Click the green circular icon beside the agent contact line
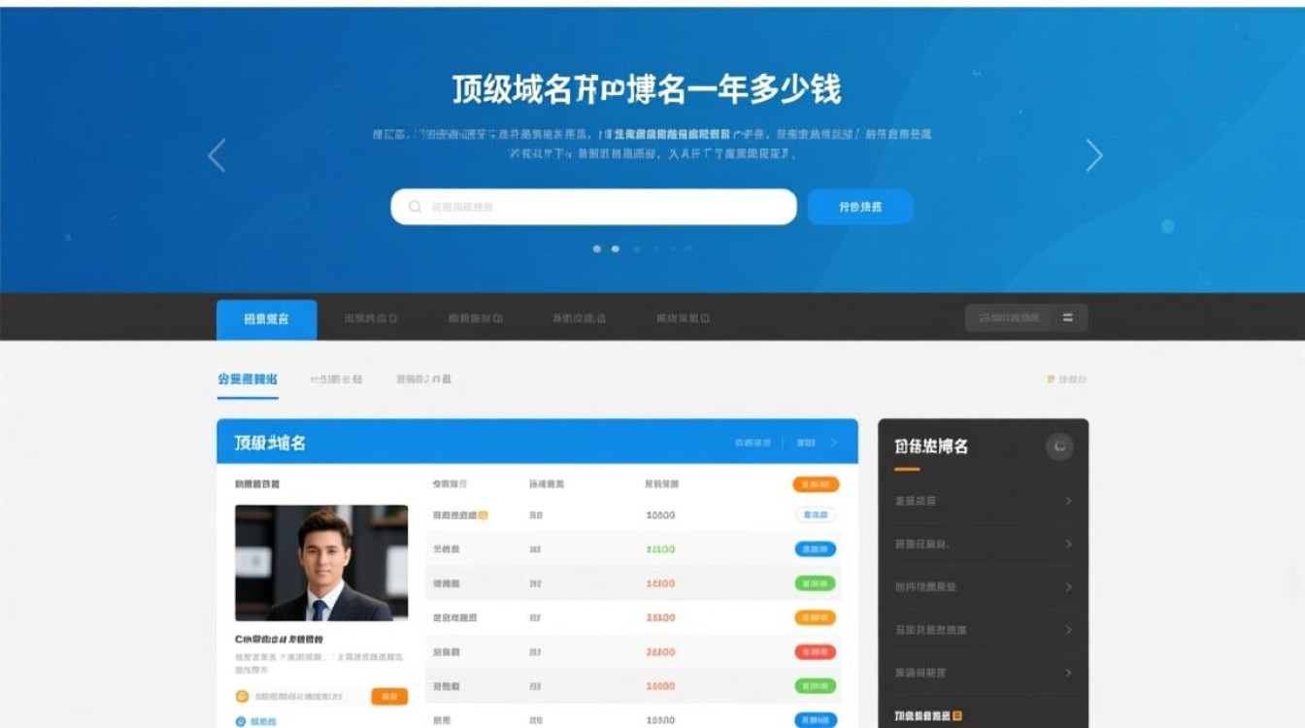Viewport: 1305px width, 728px height. pyautogui.click(x=244, y=696)
